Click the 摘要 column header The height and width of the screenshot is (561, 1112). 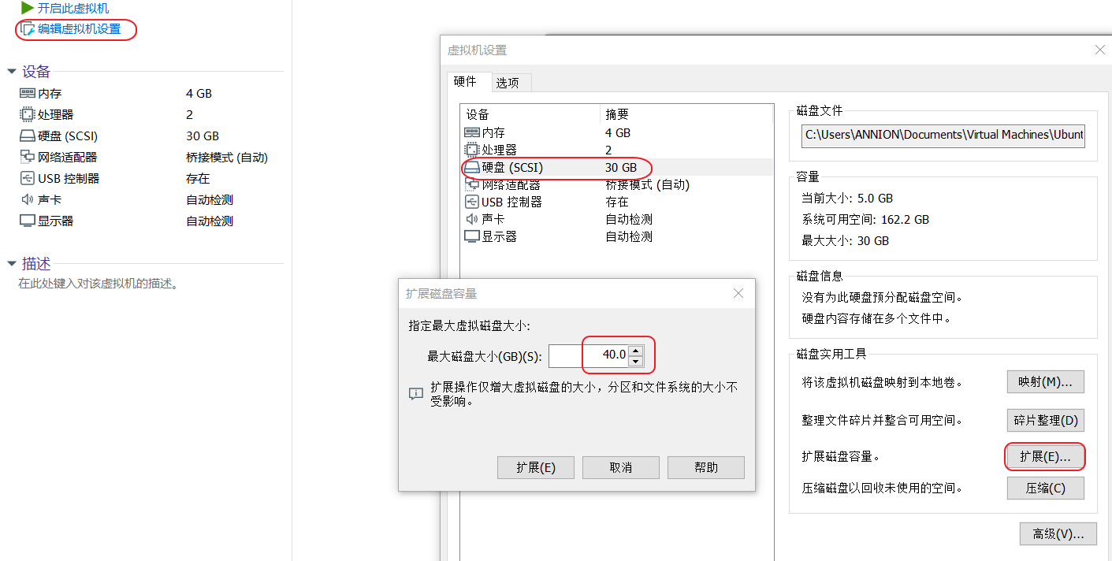point(685,114)
